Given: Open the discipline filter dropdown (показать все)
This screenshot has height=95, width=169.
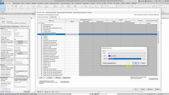Looking at the screenshot, I should [x=54, y=17].
